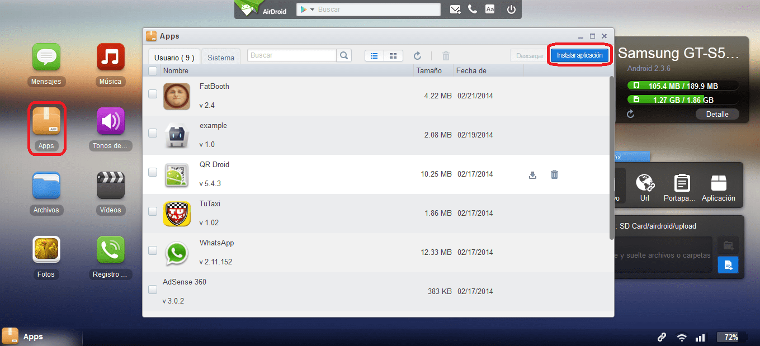Click the search magnifier in Apps window
Viewport: 760px width, 346px height.
coord(344,55)
